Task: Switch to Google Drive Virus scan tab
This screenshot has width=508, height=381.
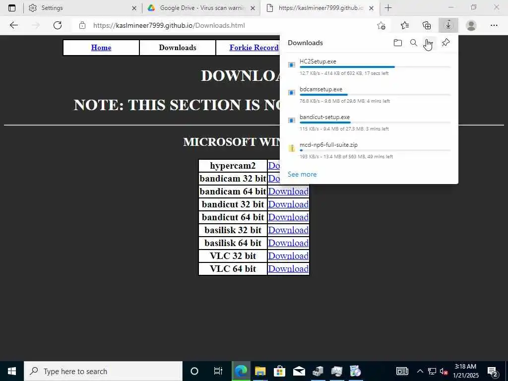Action: coord(200,8)
